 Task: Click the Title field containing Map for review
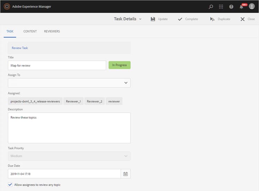[x=57, y=65]
